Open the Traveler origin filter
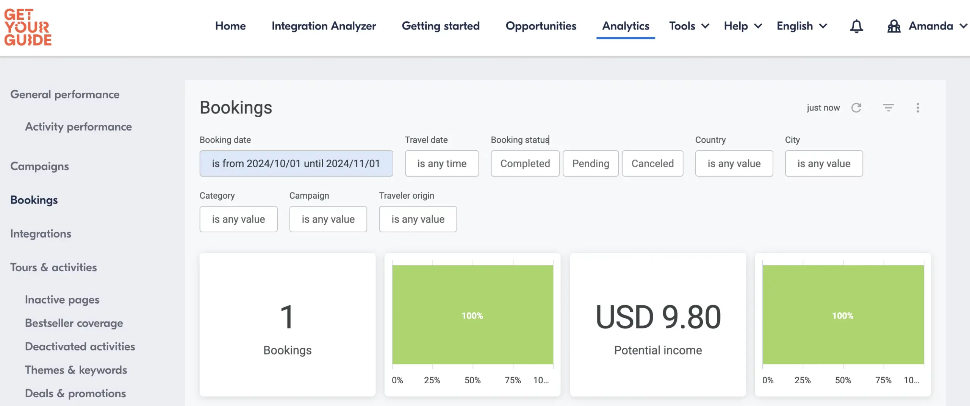970x406 pixels. [418, 219]
